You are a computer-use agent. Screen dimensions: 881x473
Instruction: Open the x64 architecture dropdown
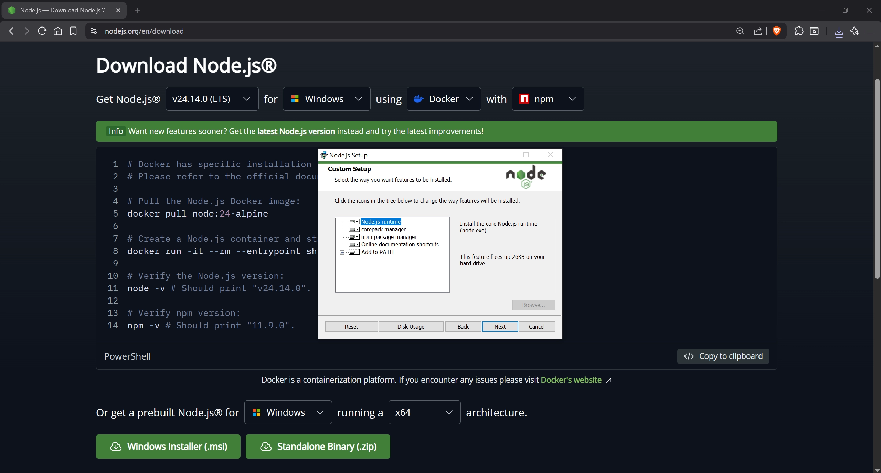(424, 412)
